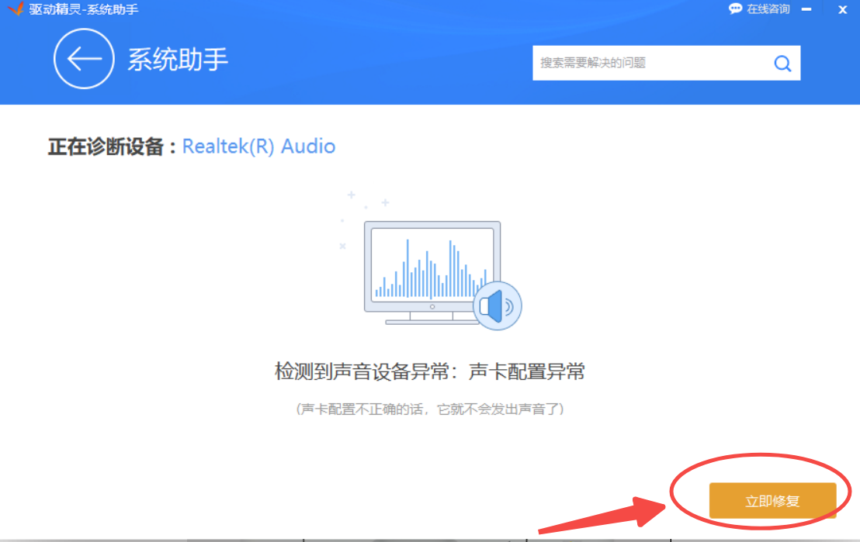Click the 系统助手 page heading

(178, 60)
